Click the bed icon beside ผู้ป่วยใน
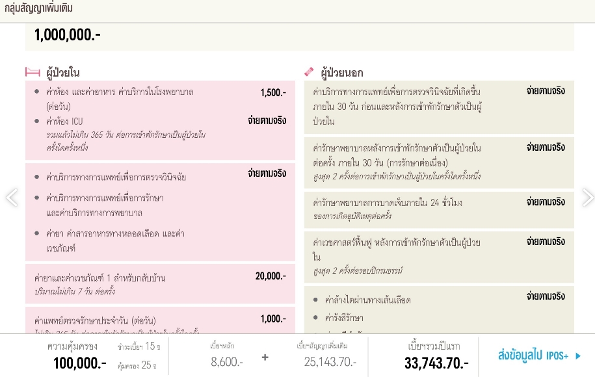The image size is (595, 377). [33, 71]
